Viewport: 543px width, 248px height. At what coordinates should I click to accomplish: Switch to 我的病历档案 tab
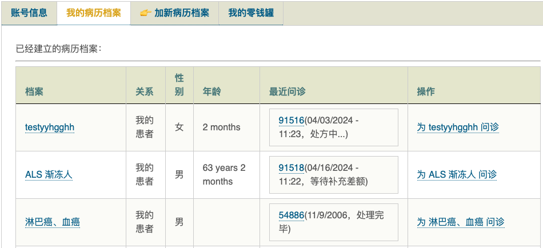[x=94, y=13]
